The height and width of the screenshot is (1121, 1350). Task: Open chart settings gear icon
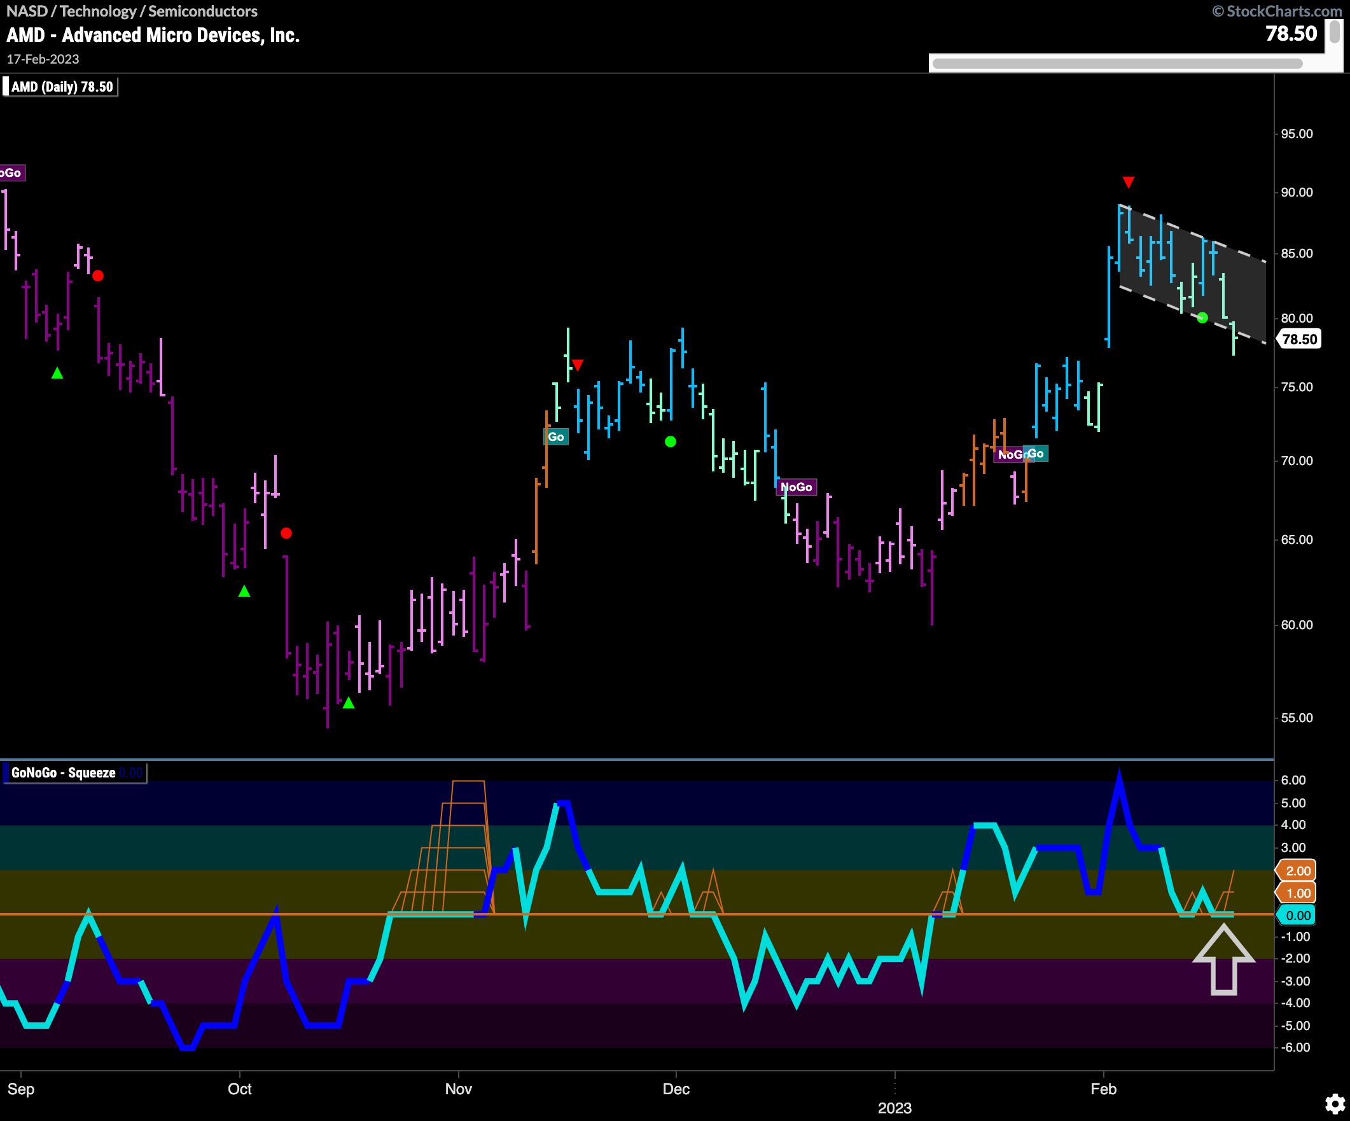(x=1335, y=1104)
